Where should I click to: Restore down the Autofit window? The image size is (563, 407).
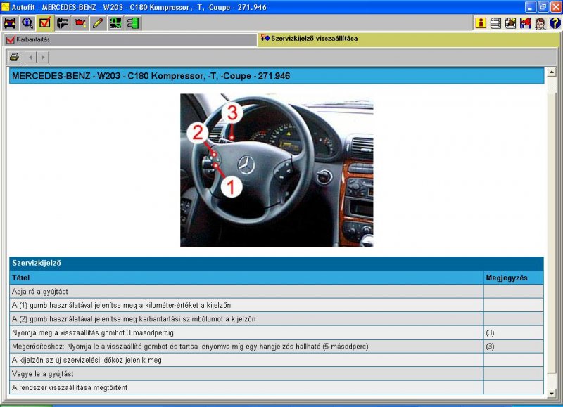tap(543, 7)
